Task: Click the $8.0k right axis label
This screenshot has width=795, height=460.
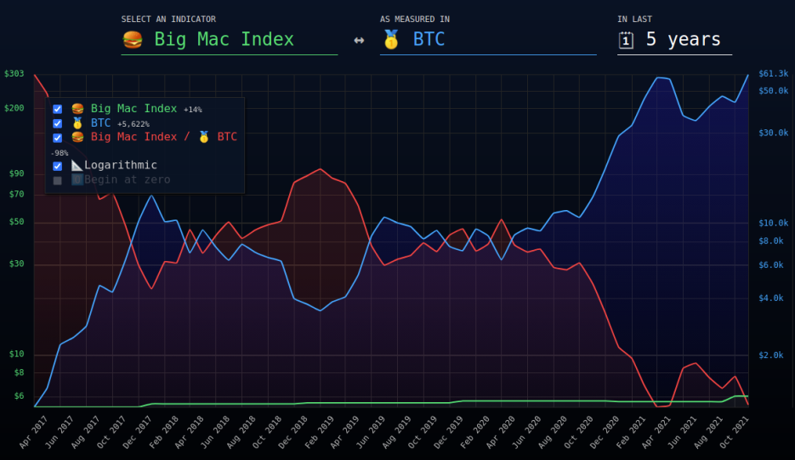Action: tap(771, 241)
